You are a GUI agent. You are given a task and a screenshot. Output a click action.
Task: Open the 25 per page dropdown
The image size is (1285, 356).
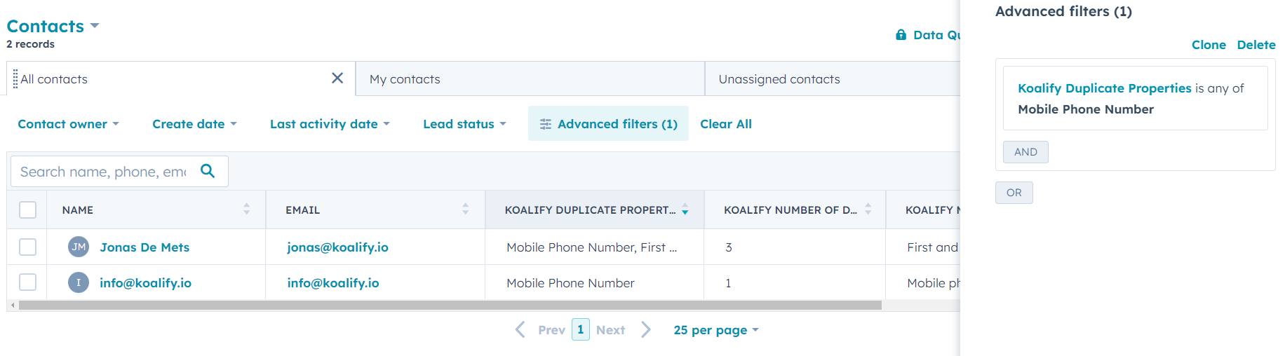point(715,330)
